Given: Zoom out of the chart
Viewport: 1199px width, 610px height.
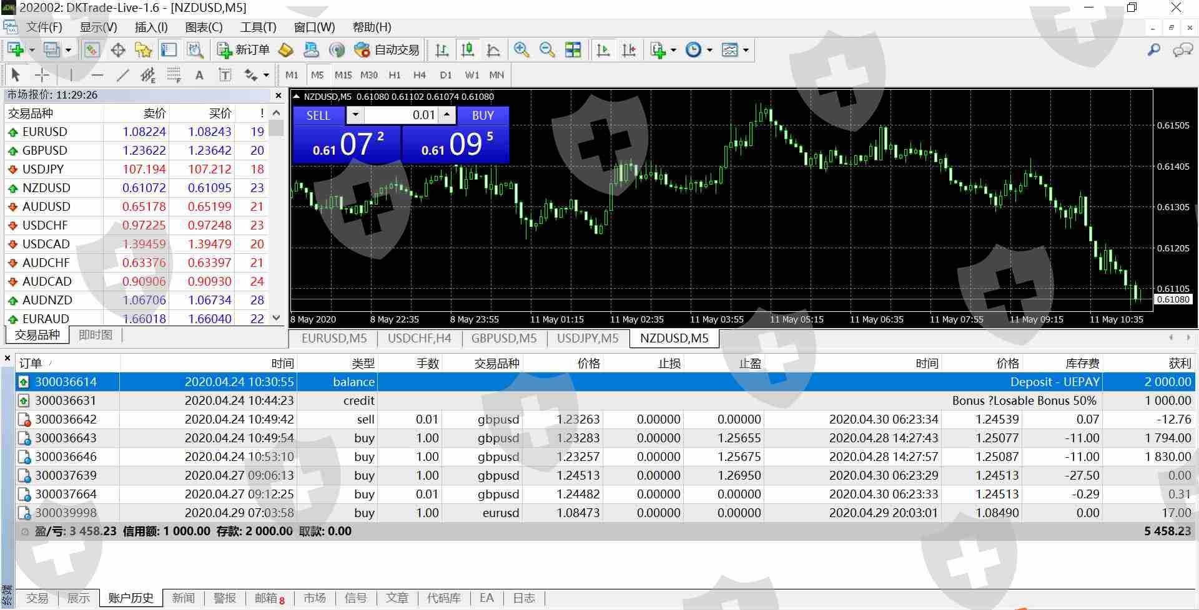Looking at the screenshot, I should point(547,50).
